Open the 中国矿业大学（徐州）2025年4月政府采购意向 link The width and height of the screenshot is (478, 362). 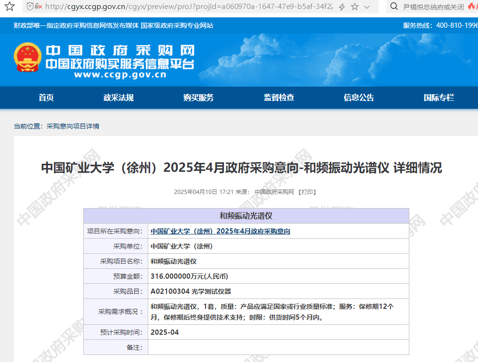(220, 231)
